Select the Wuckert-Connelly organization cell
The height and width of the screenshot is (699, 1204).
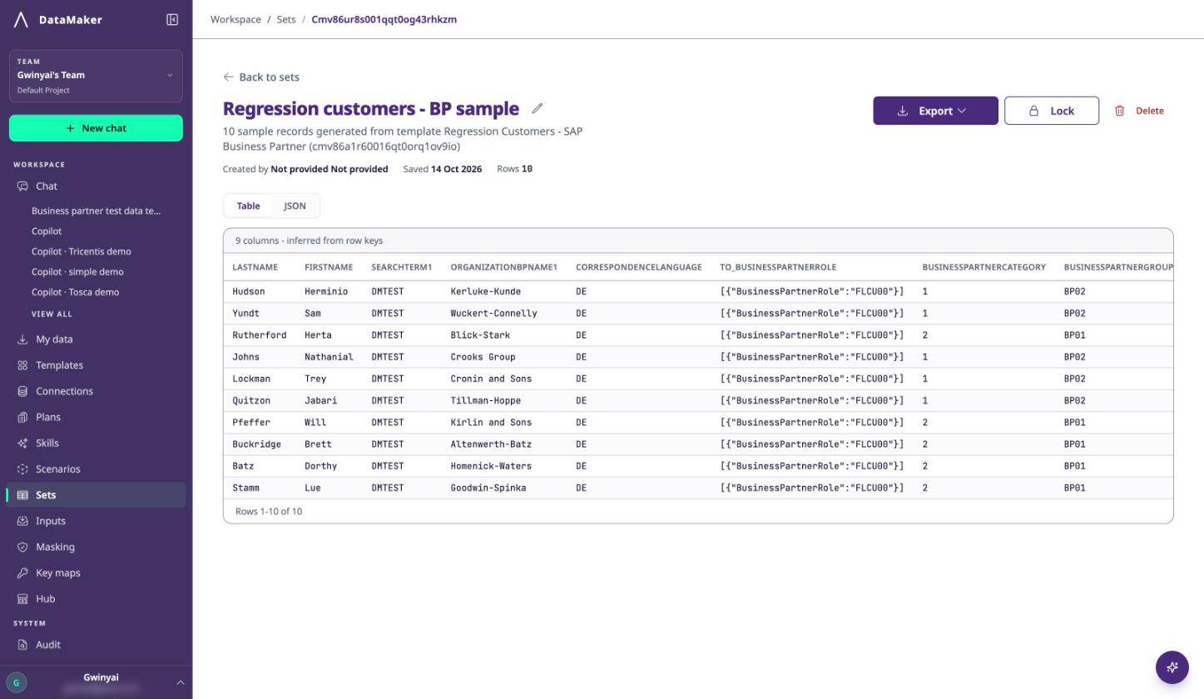[494, 313]
